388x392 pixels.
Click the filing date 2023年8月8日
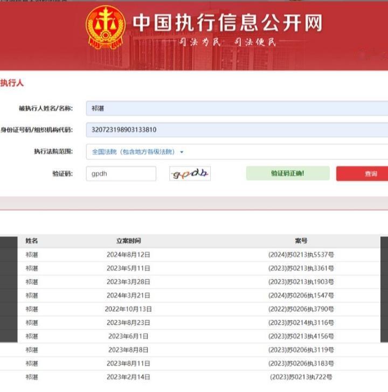128,350
